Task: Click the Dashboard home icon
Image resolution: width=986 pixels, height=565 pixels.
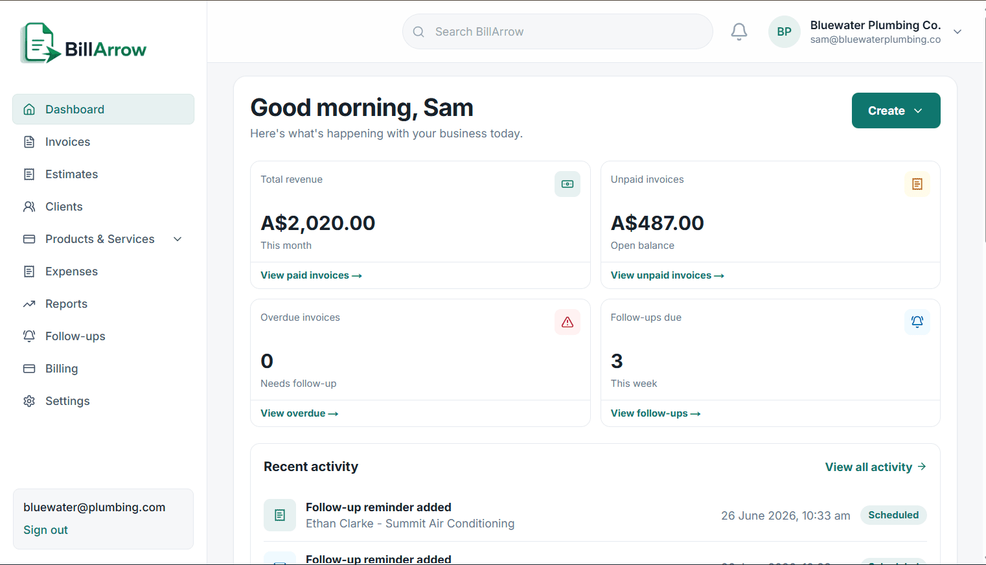Action: point(29,110)
